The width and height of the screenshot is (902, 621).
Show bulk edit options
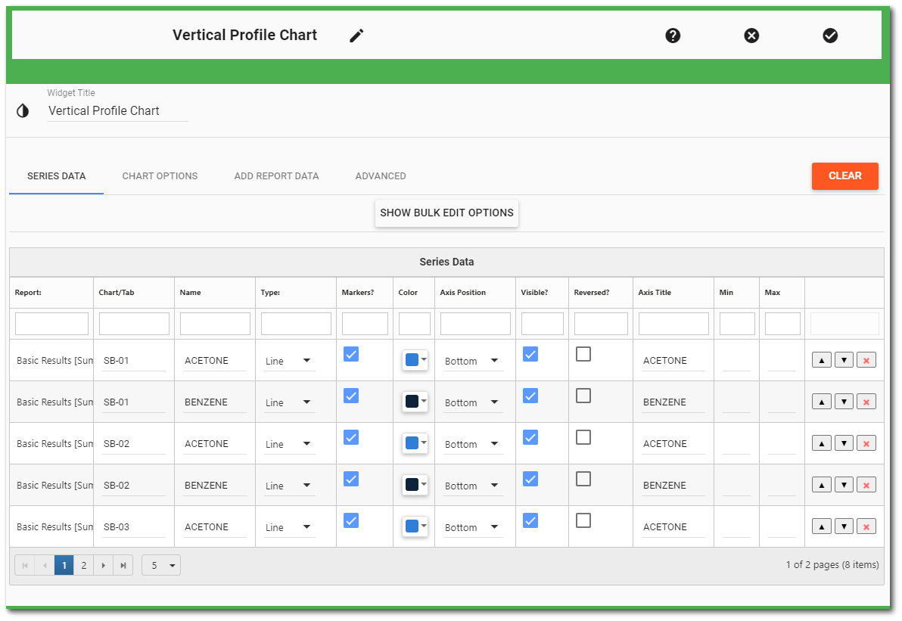pos(446,213)
